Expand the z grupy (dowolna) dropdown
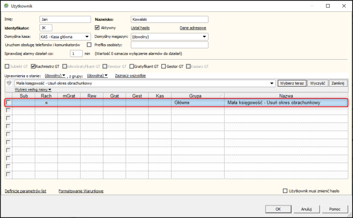Screen dimensions: 353x218 (97, 75)
